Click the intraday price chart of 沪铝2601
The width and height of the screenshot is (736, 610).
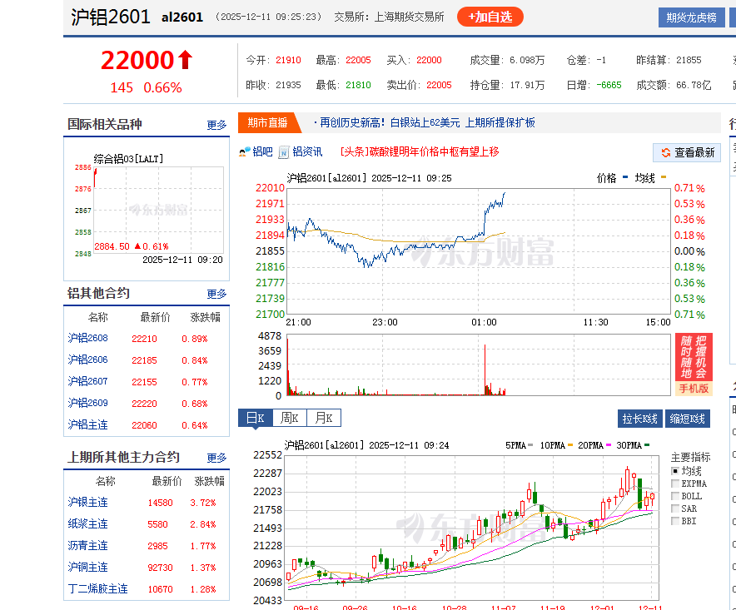pyautogui.click(x=478, y=251)
